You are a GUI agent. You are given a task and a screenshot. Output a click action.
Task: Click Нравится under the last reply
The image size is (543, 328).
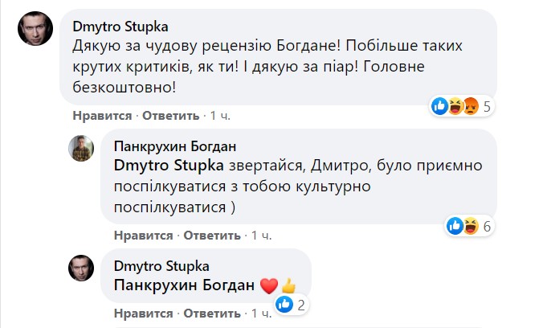142,313
